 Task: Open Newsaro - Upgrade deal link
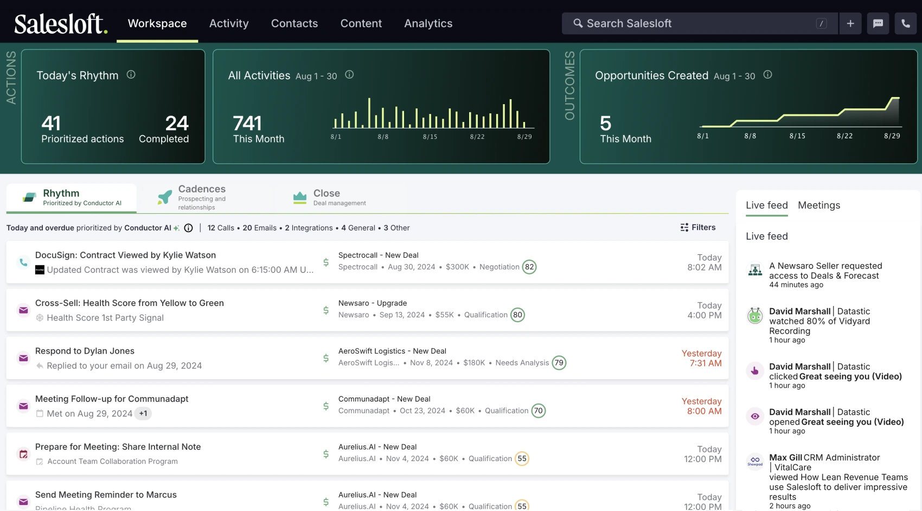[x=373, y=303]
